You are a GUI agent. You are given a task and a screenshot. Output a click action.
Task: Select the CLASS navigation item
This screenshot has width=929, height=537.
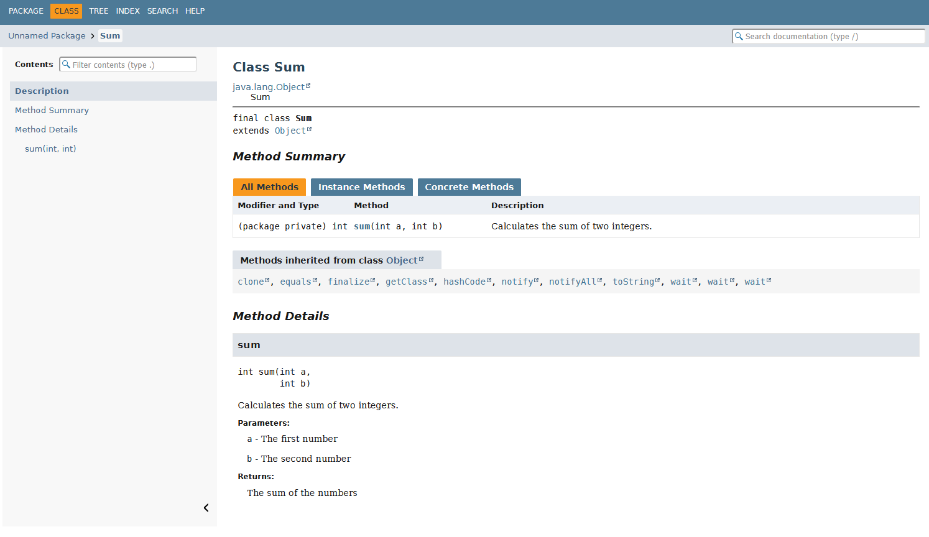pyautogui.click(x=67, y=11)
